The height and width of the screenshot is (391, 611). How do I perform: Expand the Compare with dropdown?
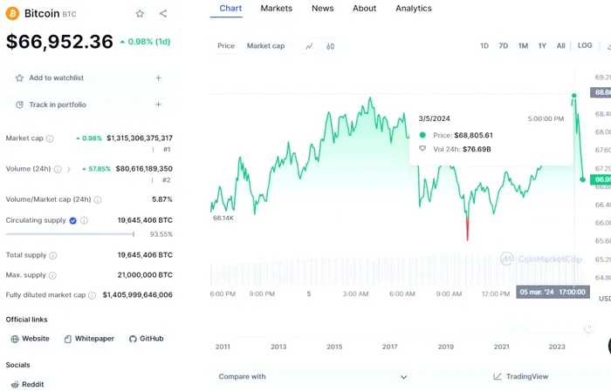[x=312, y=376]
